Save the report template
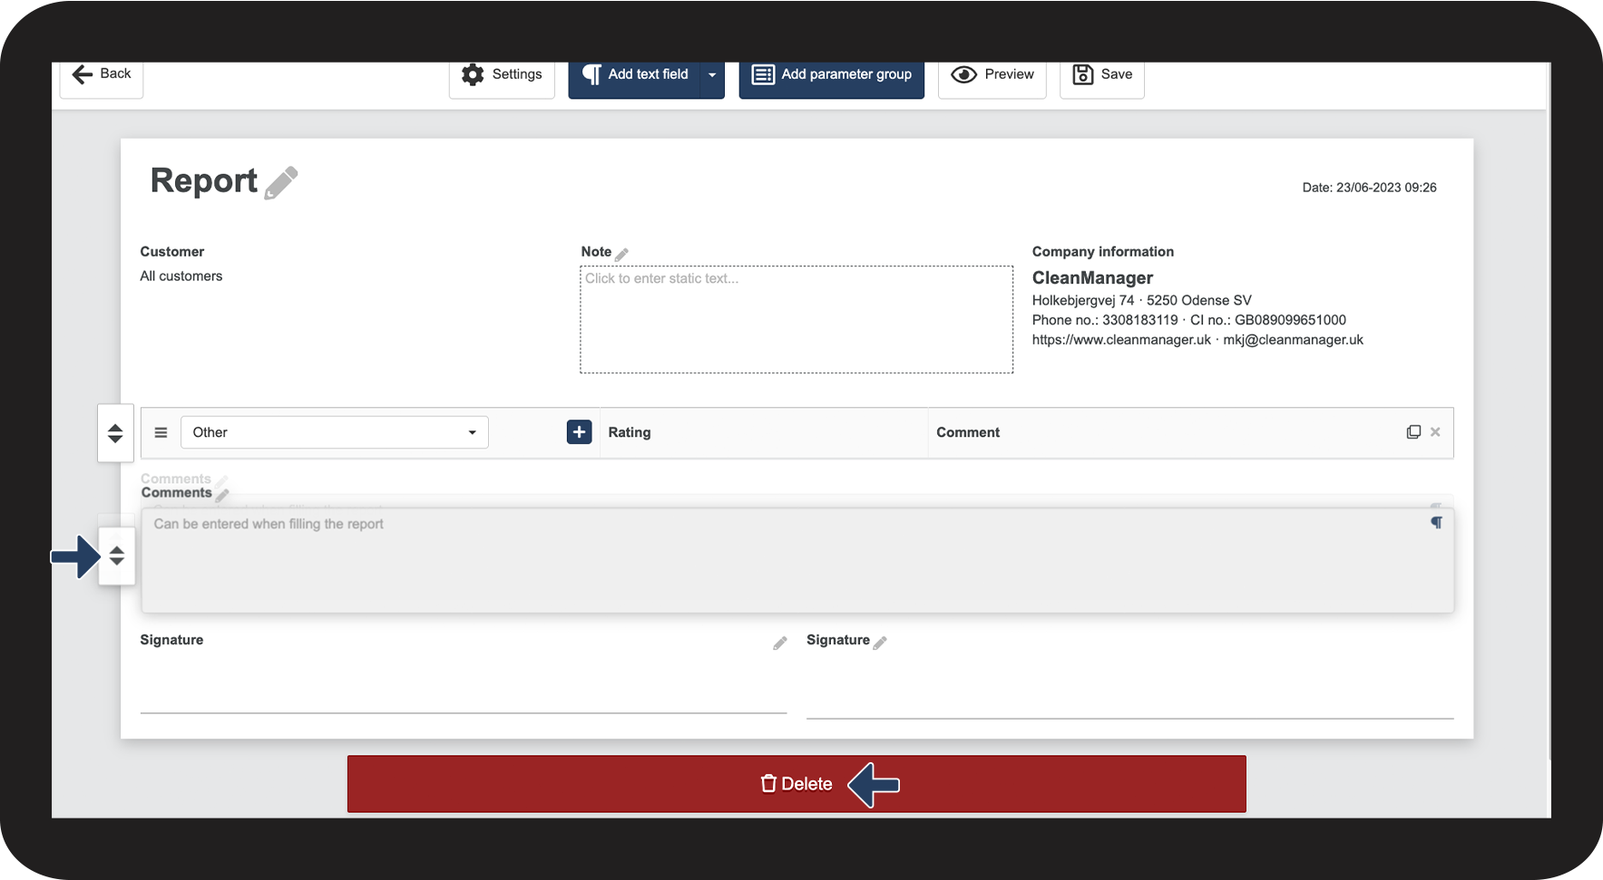Viewport: 1603px width, 880px height. pyautogui.click(x=1102, y=76)
